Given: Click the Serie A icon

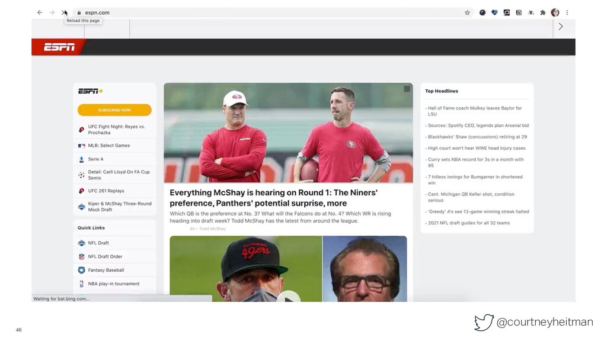Looking at the screenshot, I should point(81,159).
